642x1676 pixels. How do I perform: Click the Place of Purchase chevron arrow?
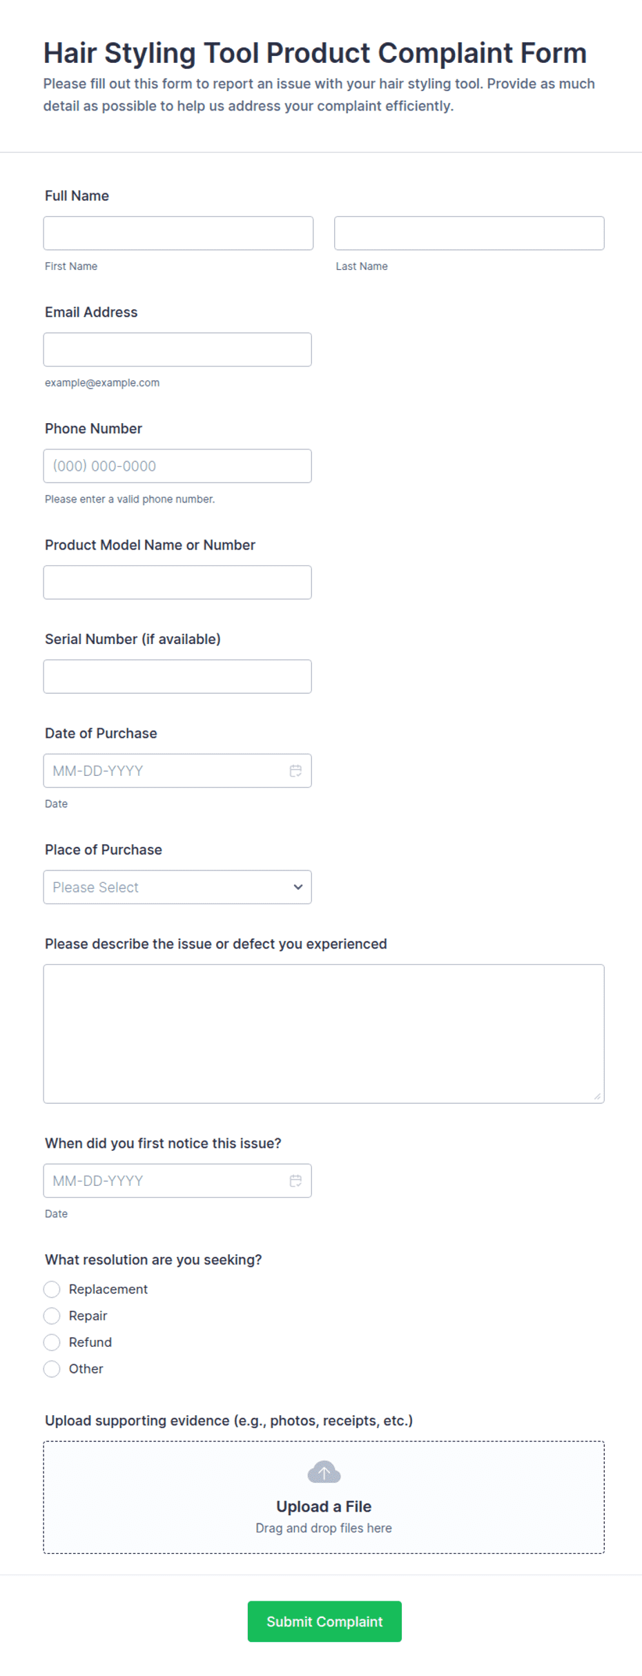coord(298,887)
